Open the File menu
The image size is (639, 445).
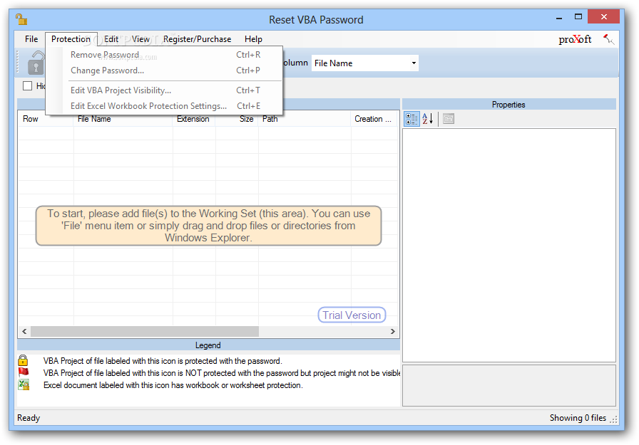pos(31,39)
